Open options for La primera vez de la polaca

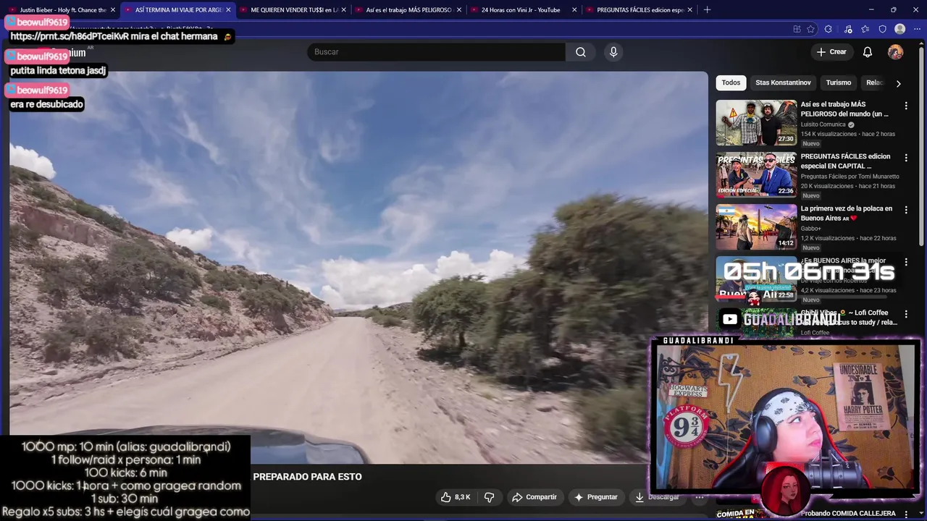tap(906, 210)
